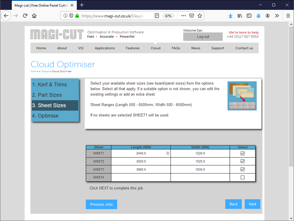This screenshot has width=294, height=221.
Task: Go to the browser home icon
Action: 34,15
